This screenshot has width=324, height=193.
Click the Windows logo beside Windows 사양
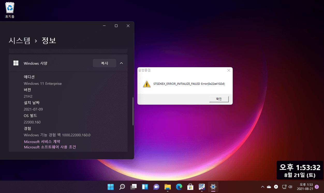coord(16,63)
